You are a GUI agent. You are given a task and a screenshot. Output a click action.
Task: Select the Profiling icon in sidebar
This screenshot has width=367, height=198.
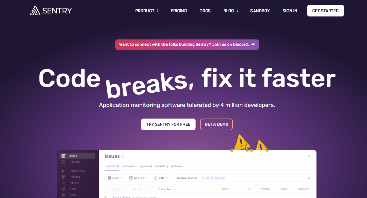(63, 177)
